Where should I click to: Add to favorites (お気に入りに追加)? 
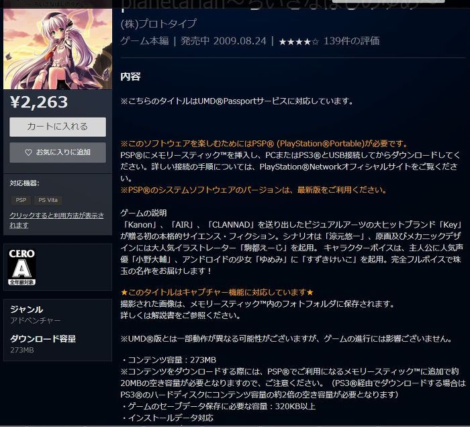[58, 152]
